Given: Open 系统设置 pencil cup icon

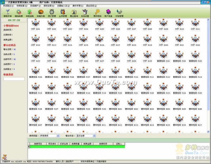Looking at the screenshot, I should tap(85, 12).
